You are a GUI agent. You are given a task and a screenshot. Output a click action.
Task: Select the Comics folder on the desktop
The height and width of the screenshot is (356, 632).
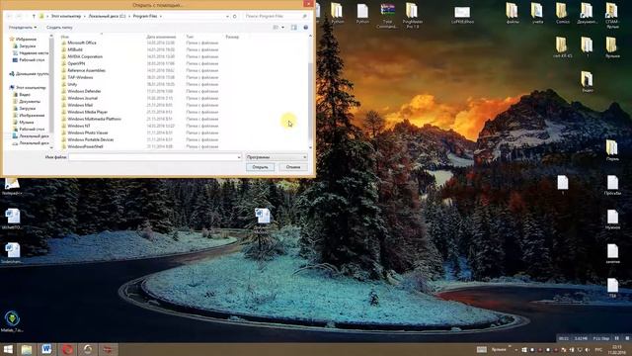(562, 13)
